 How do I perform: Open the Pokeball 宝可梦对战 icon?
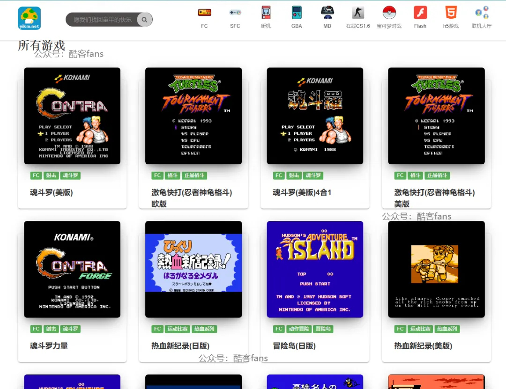coord(389,13)
